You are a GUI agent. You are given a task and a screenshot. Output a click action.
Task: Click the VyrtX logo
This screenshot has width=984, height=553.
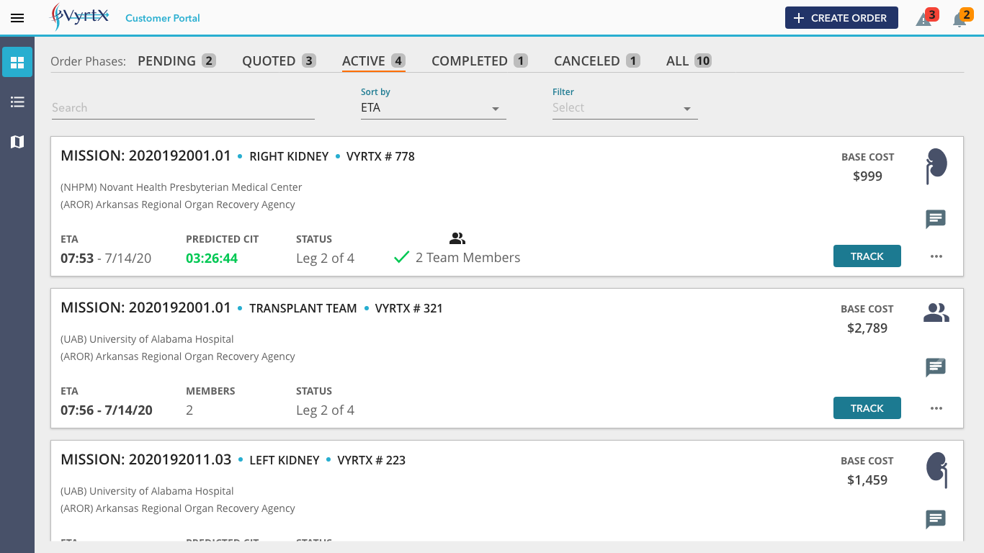pyautogui.click(x=80, y=17)
